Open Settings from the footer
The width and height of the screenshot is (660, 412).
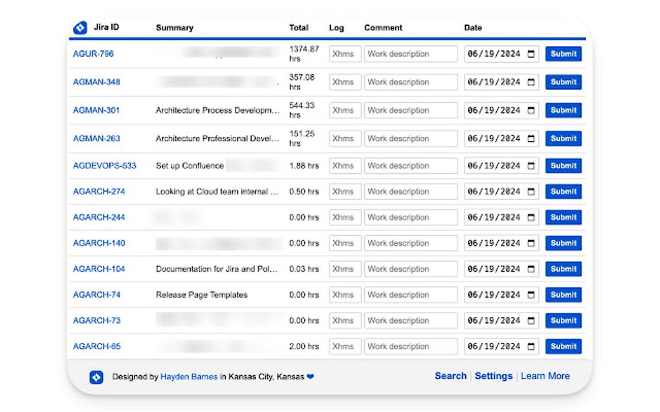[494, 376]
